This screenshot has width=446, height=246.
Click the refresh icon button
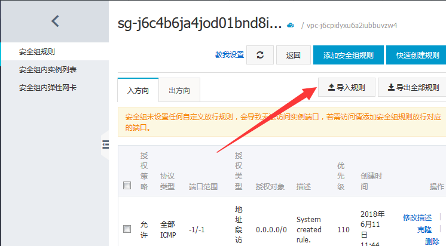coord(260,55)
